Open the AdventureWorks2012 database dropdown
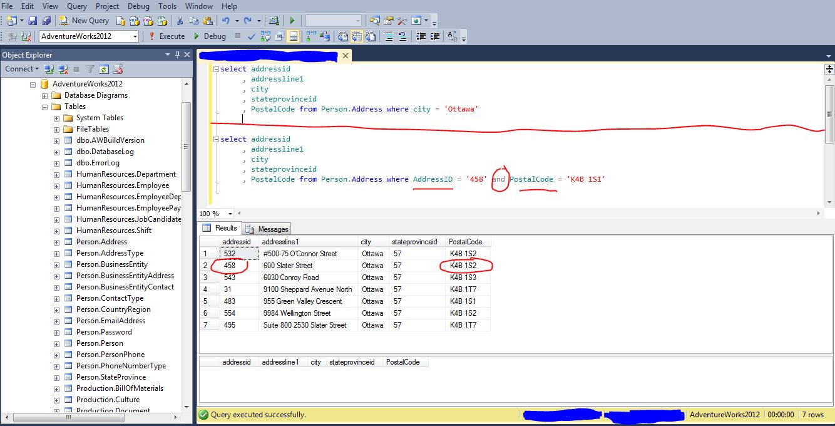 (x=135, y=36)
